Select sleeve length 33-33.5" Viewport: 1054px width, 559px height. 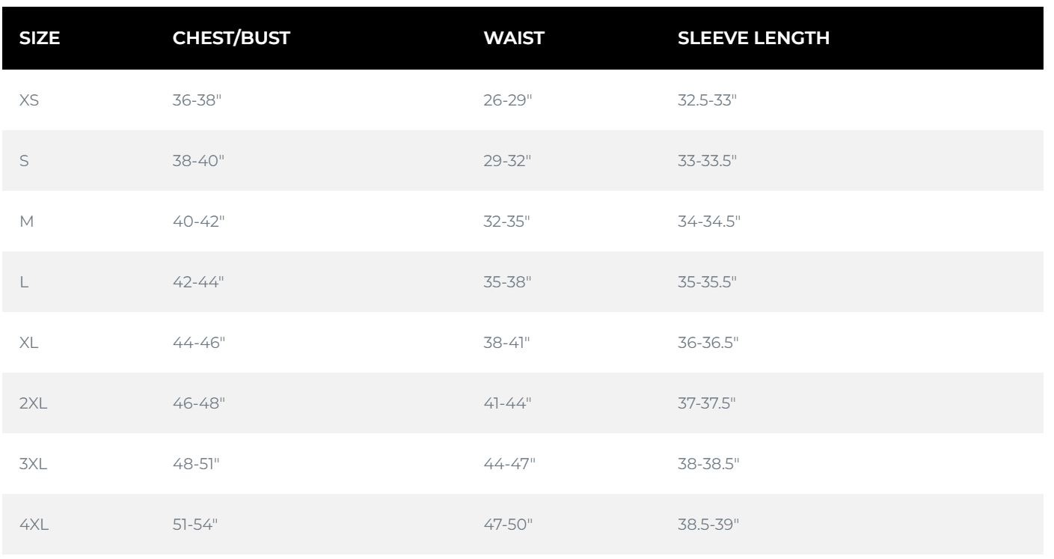[707, 161]
